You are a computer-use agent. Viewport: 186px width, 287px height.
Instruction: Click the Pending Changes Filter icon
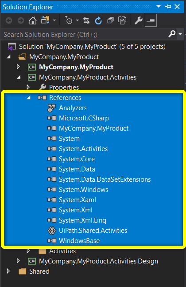(x=69, y=20)
